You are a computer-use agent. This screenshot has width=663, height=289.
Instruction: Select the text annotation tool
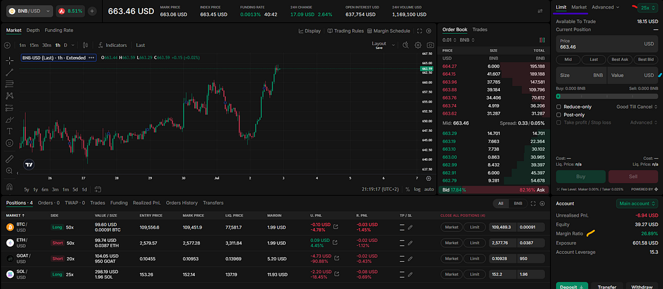(x=9, y=131)
